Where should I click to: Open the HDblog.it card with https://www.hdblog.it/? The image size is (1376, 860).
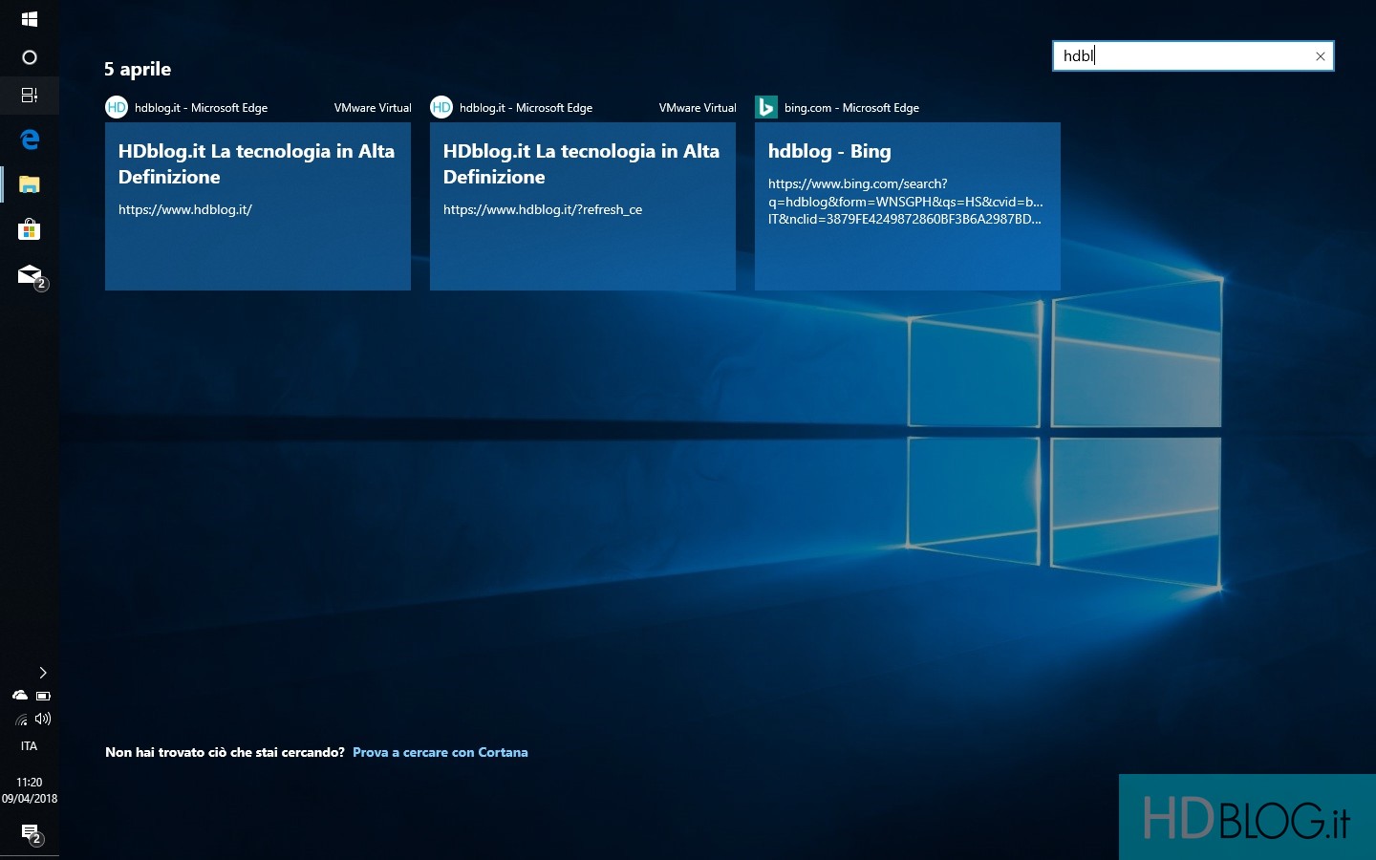(x=257, y=205)
